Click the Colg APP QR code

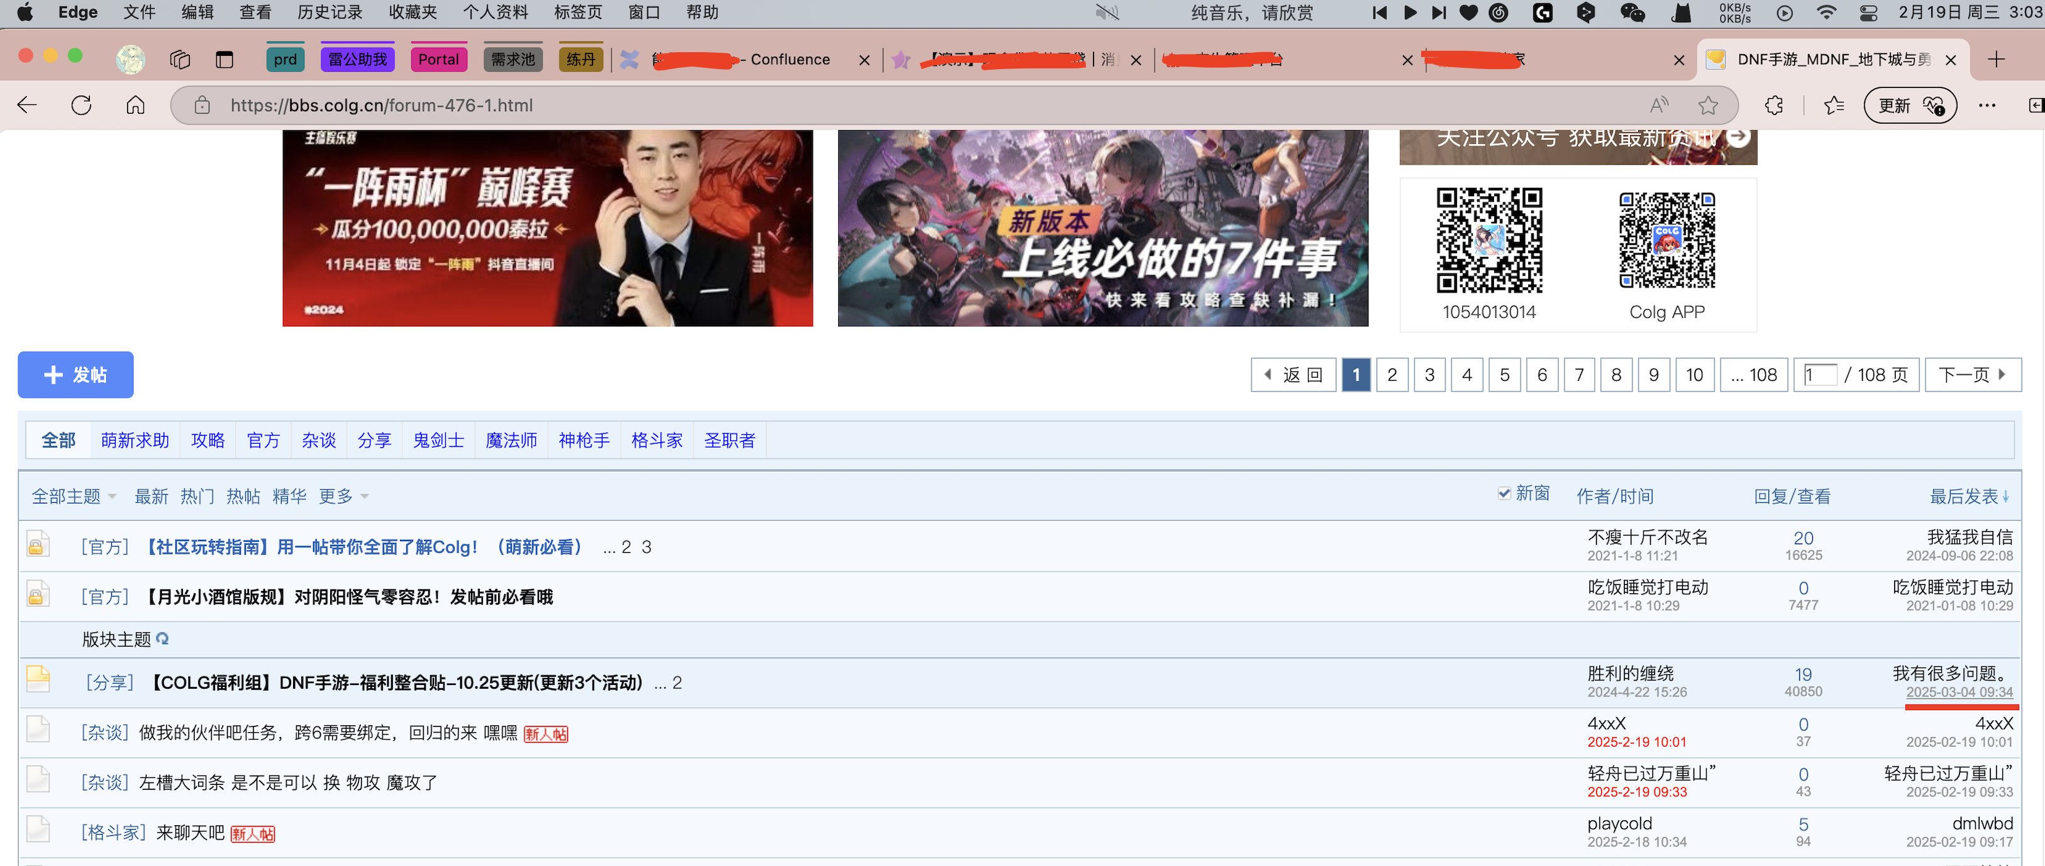pos(1667,241)
